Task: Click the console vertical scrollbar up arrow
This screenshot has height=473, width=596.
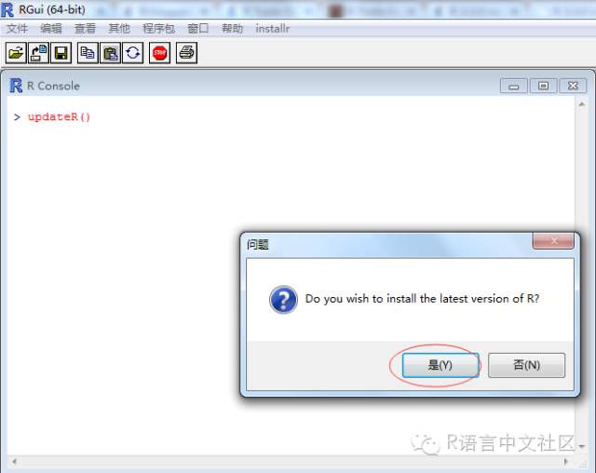Action: point(581,104)
